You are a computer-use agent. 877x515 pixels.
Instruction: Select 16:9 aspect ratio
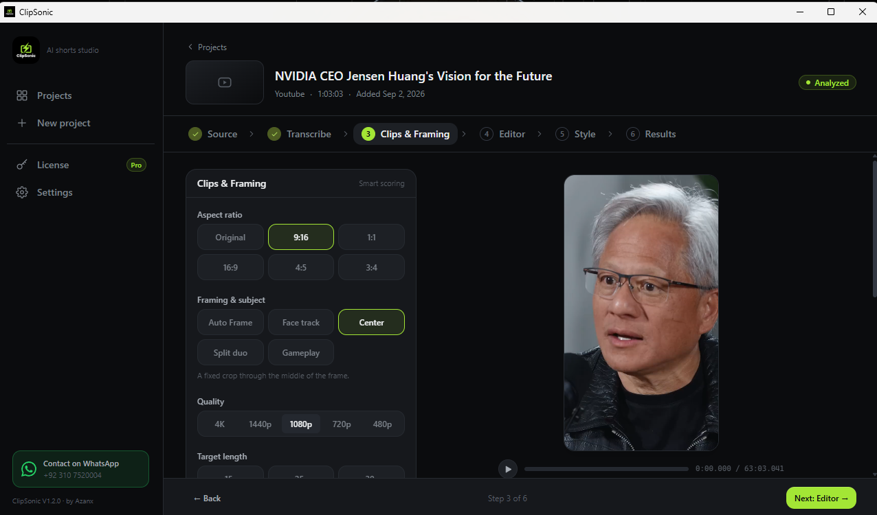[x=230, y=267]
